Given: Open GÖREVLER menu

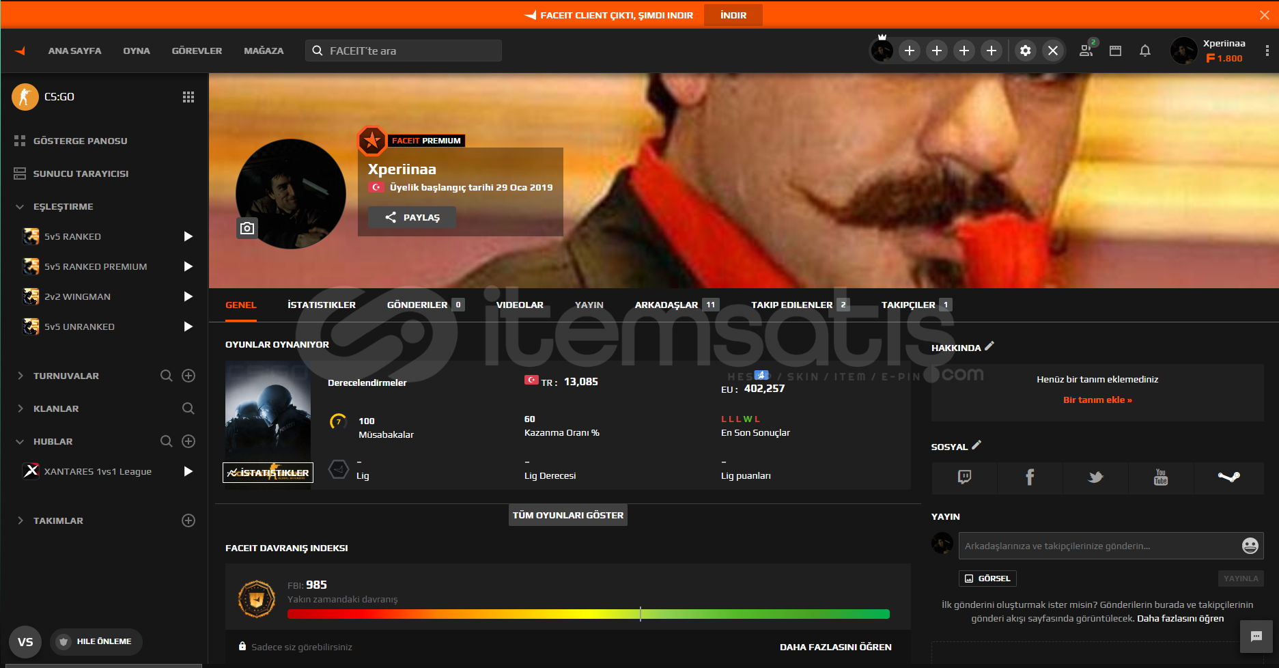Looking at the screenshot, I should point(197,51).
